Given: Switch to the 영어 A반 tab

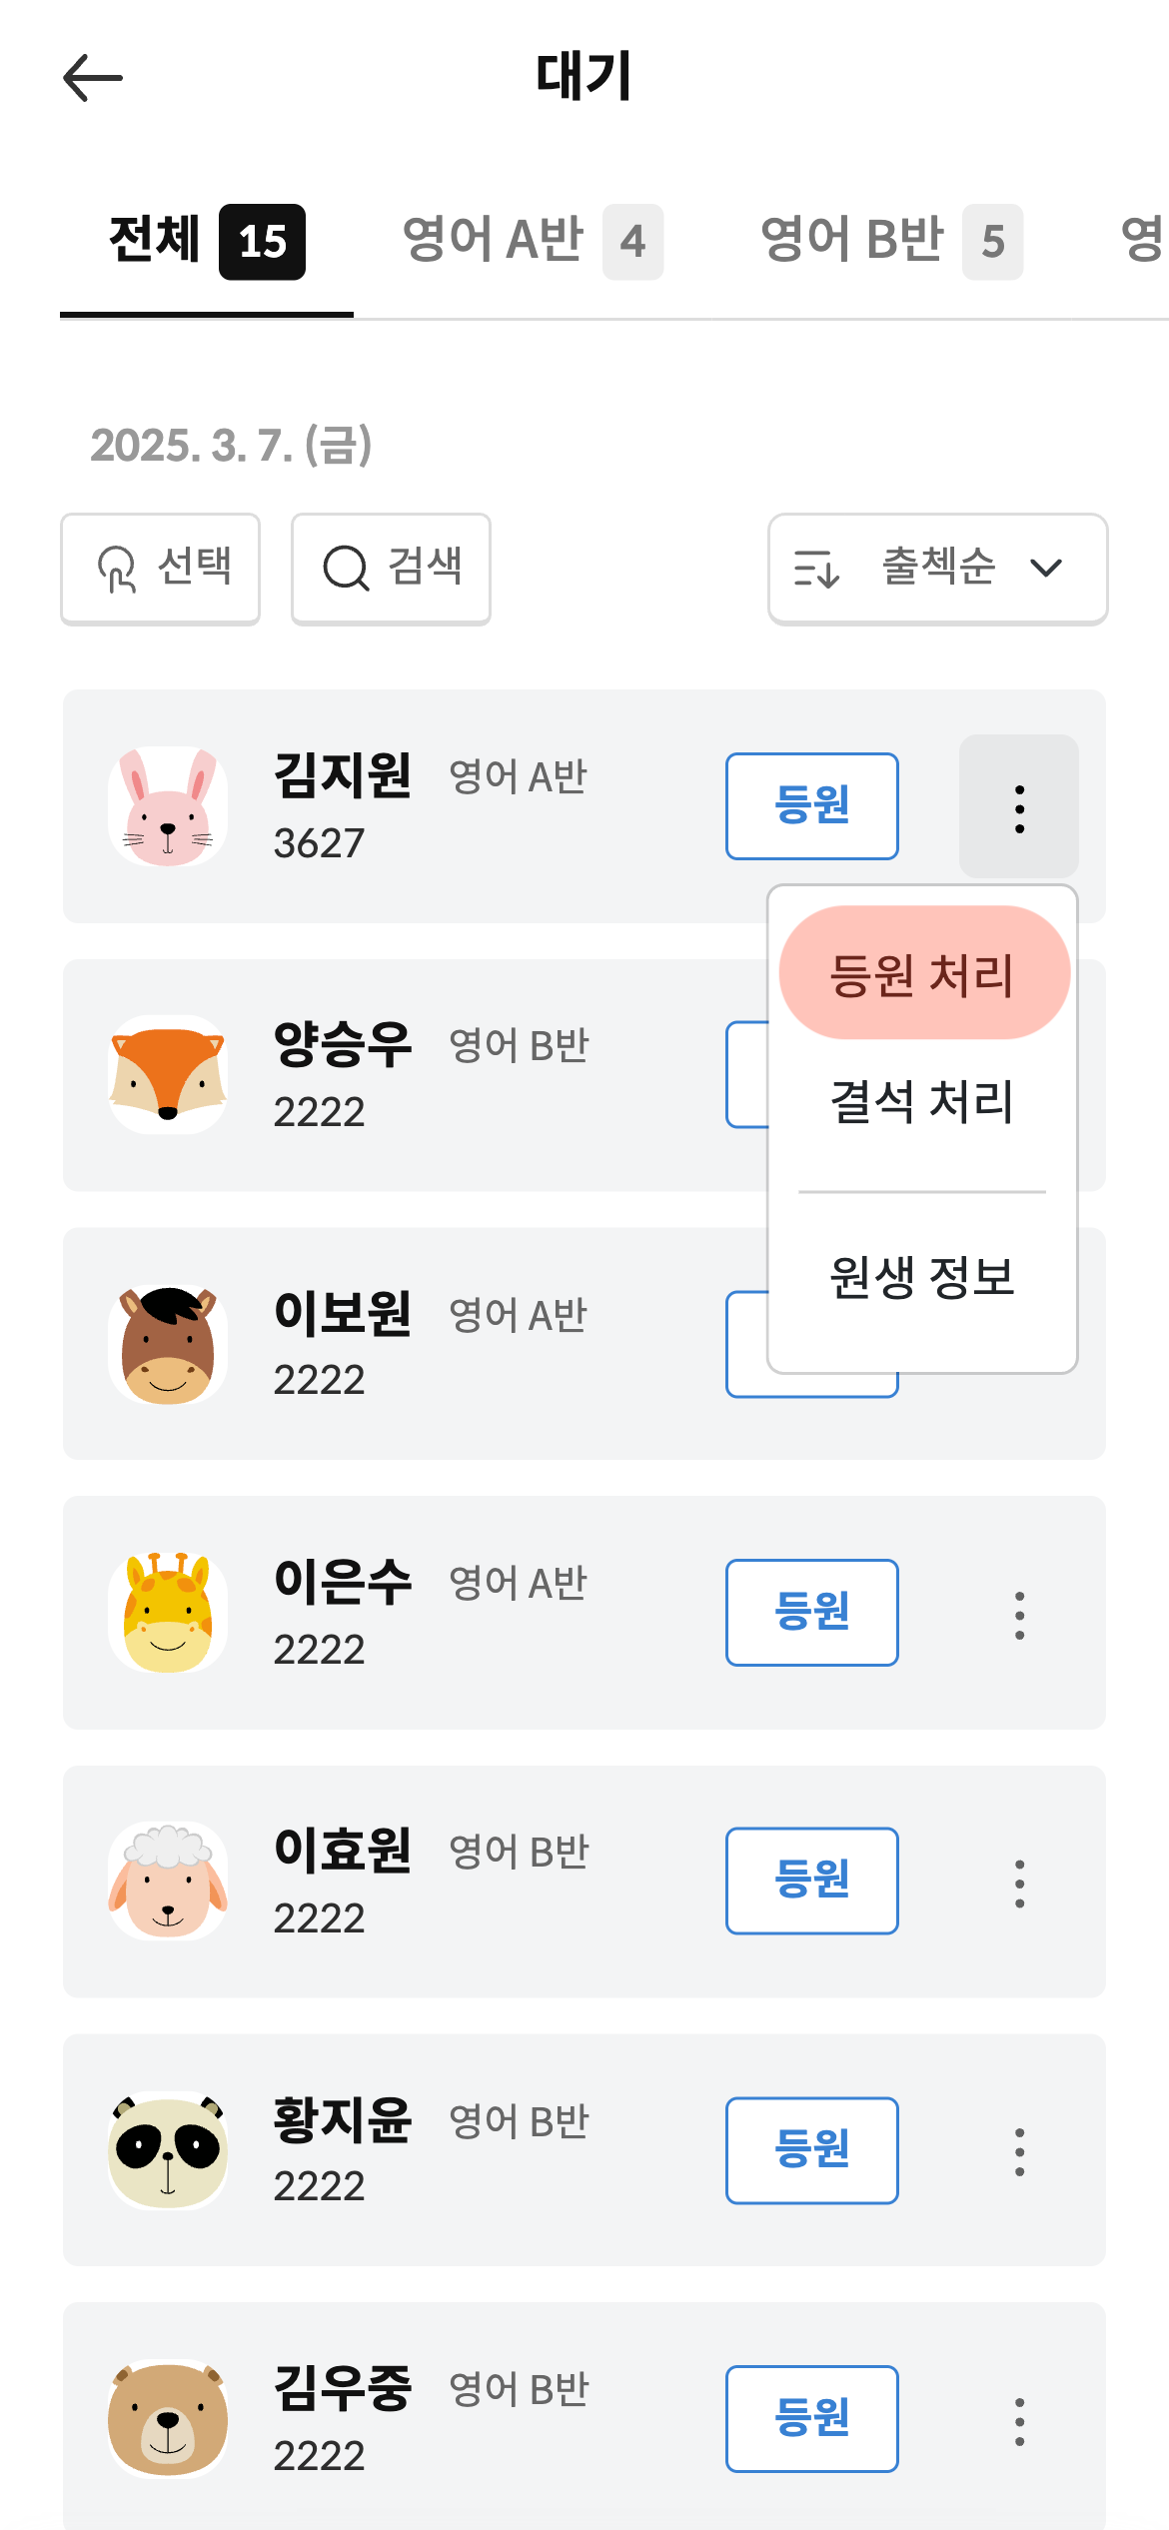Looking at the screenshot, I should point(532,241).
